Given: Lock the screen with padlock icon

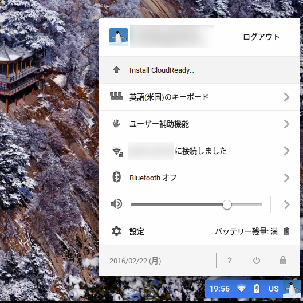Looking at the screenshot, I should 283,260.
